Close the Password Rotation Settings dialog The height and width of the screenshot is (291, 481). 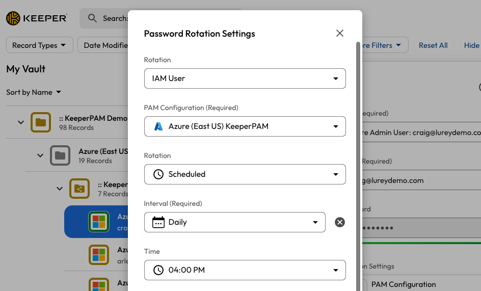340,34
